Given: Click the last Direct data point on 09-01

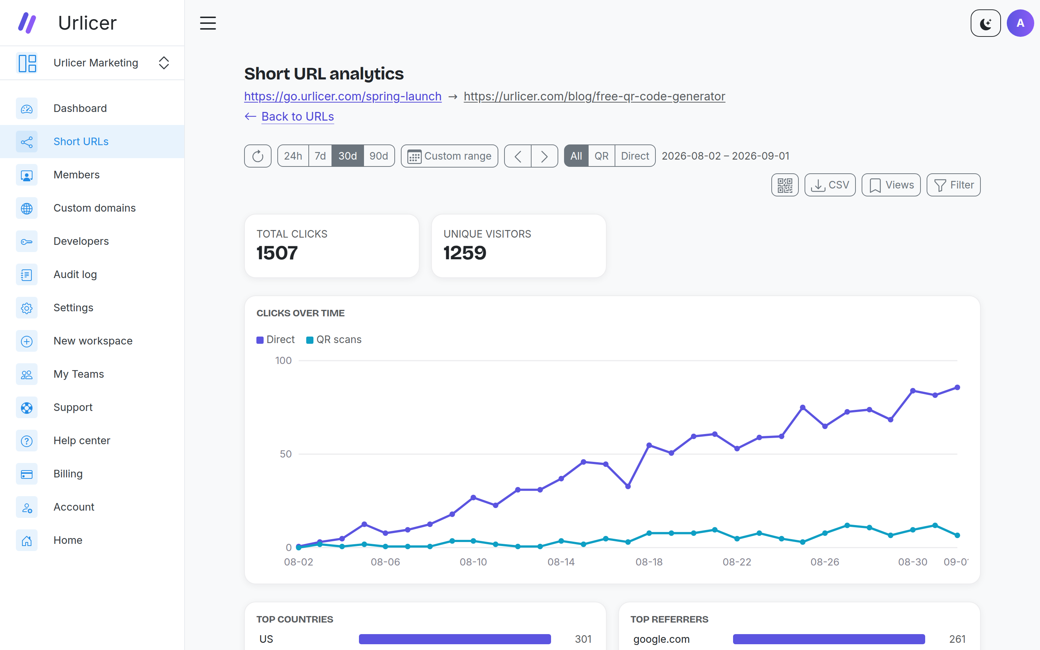Looking at the screenshot, I should click(x=957, y=387).
